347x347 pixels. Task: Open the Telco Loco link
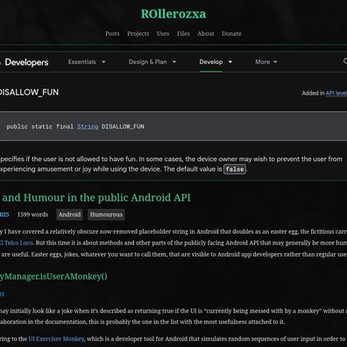click(17, 243)
